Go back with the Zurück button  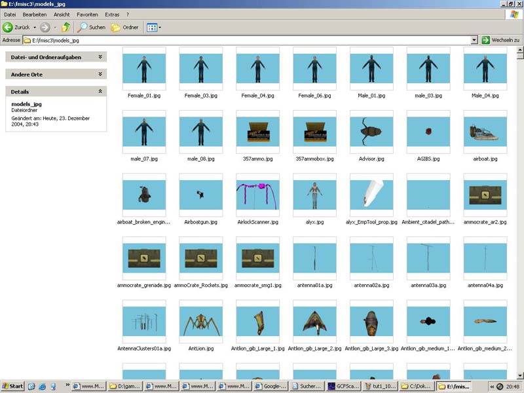pyautogui.click(x=16, y=28)
